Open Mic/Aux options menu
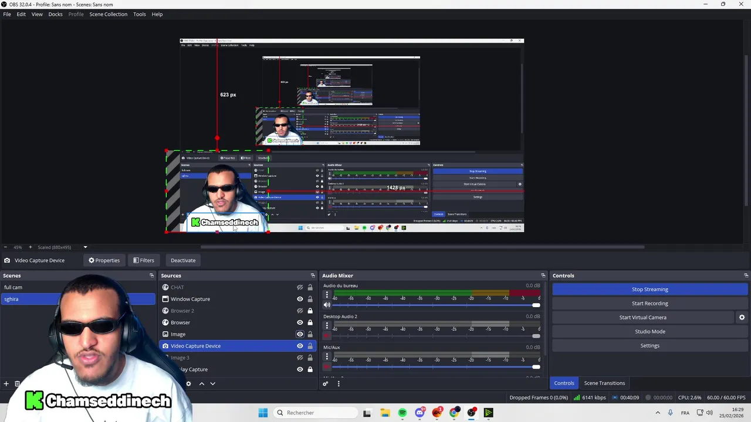The height and width of the screenshot is (422, 751). tap(327, 356)
